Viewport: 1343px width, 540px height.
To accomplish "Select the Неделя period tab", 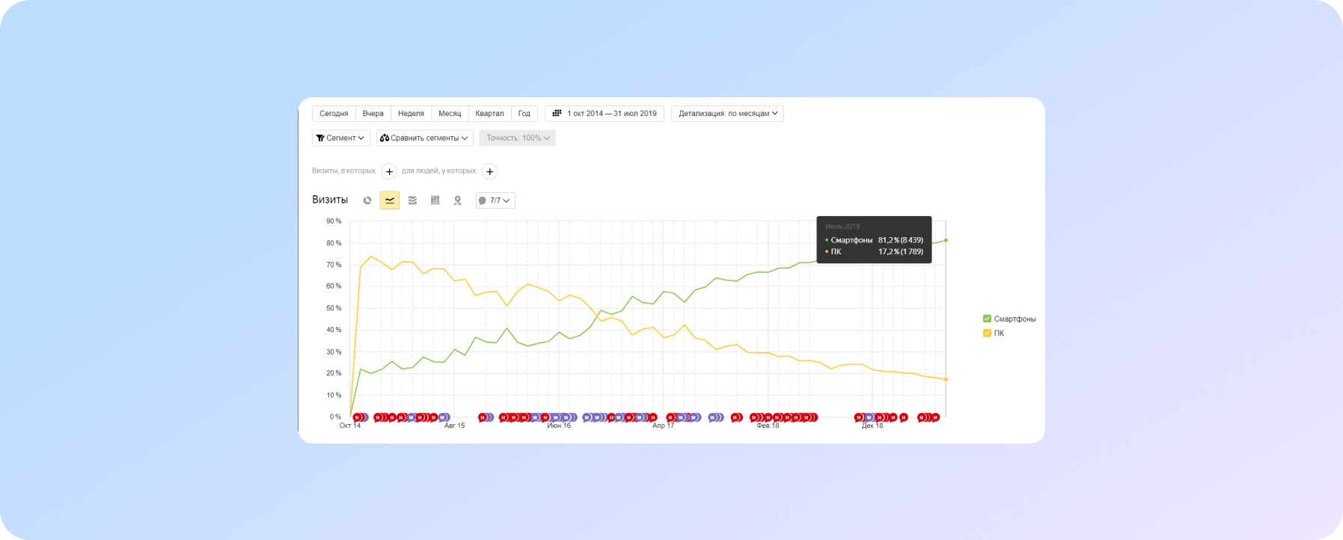I will [411, 114].
